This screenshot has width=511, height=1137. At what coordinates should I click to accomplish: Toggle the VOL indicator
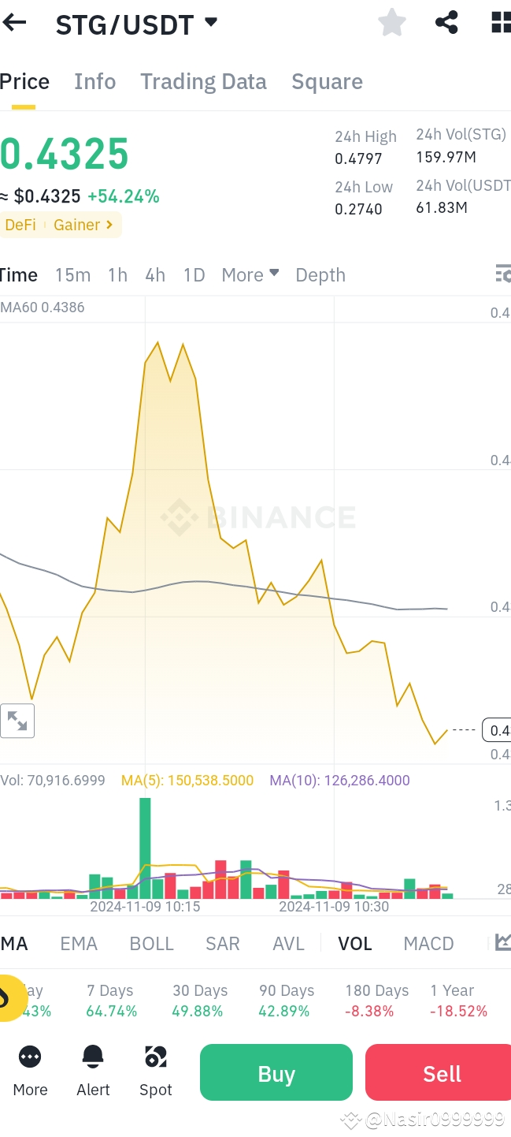(x=354, y=944)
